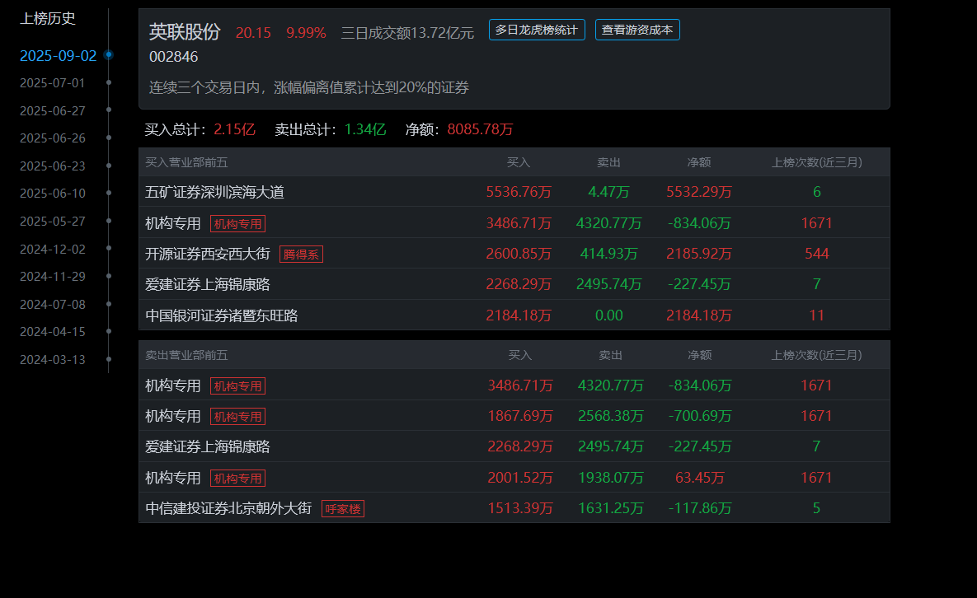The height and width of the screenshot is (598, 977).
Task: Click 上榜次数(近三月) header in buy table
Action: pyautogui.click(x=817, y=162)
